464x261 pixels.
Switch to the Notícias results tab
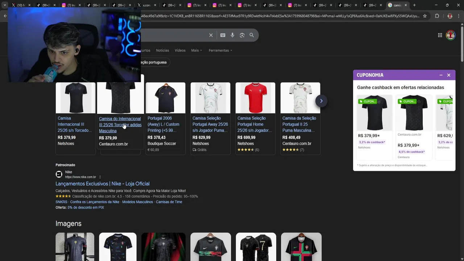coord(162,50)
